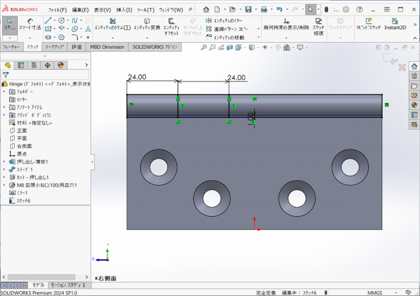Expand the 押し出し-薄板1 feature node
420x296 pixels.
tap(5, 162)
